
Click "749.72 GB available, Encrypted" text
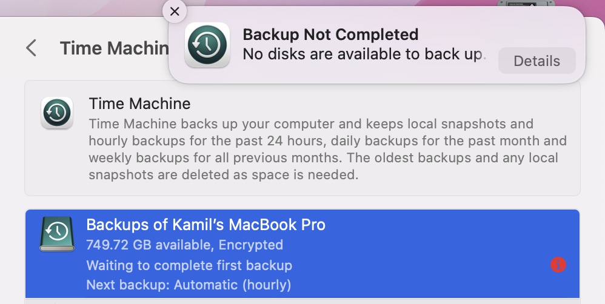184,245
